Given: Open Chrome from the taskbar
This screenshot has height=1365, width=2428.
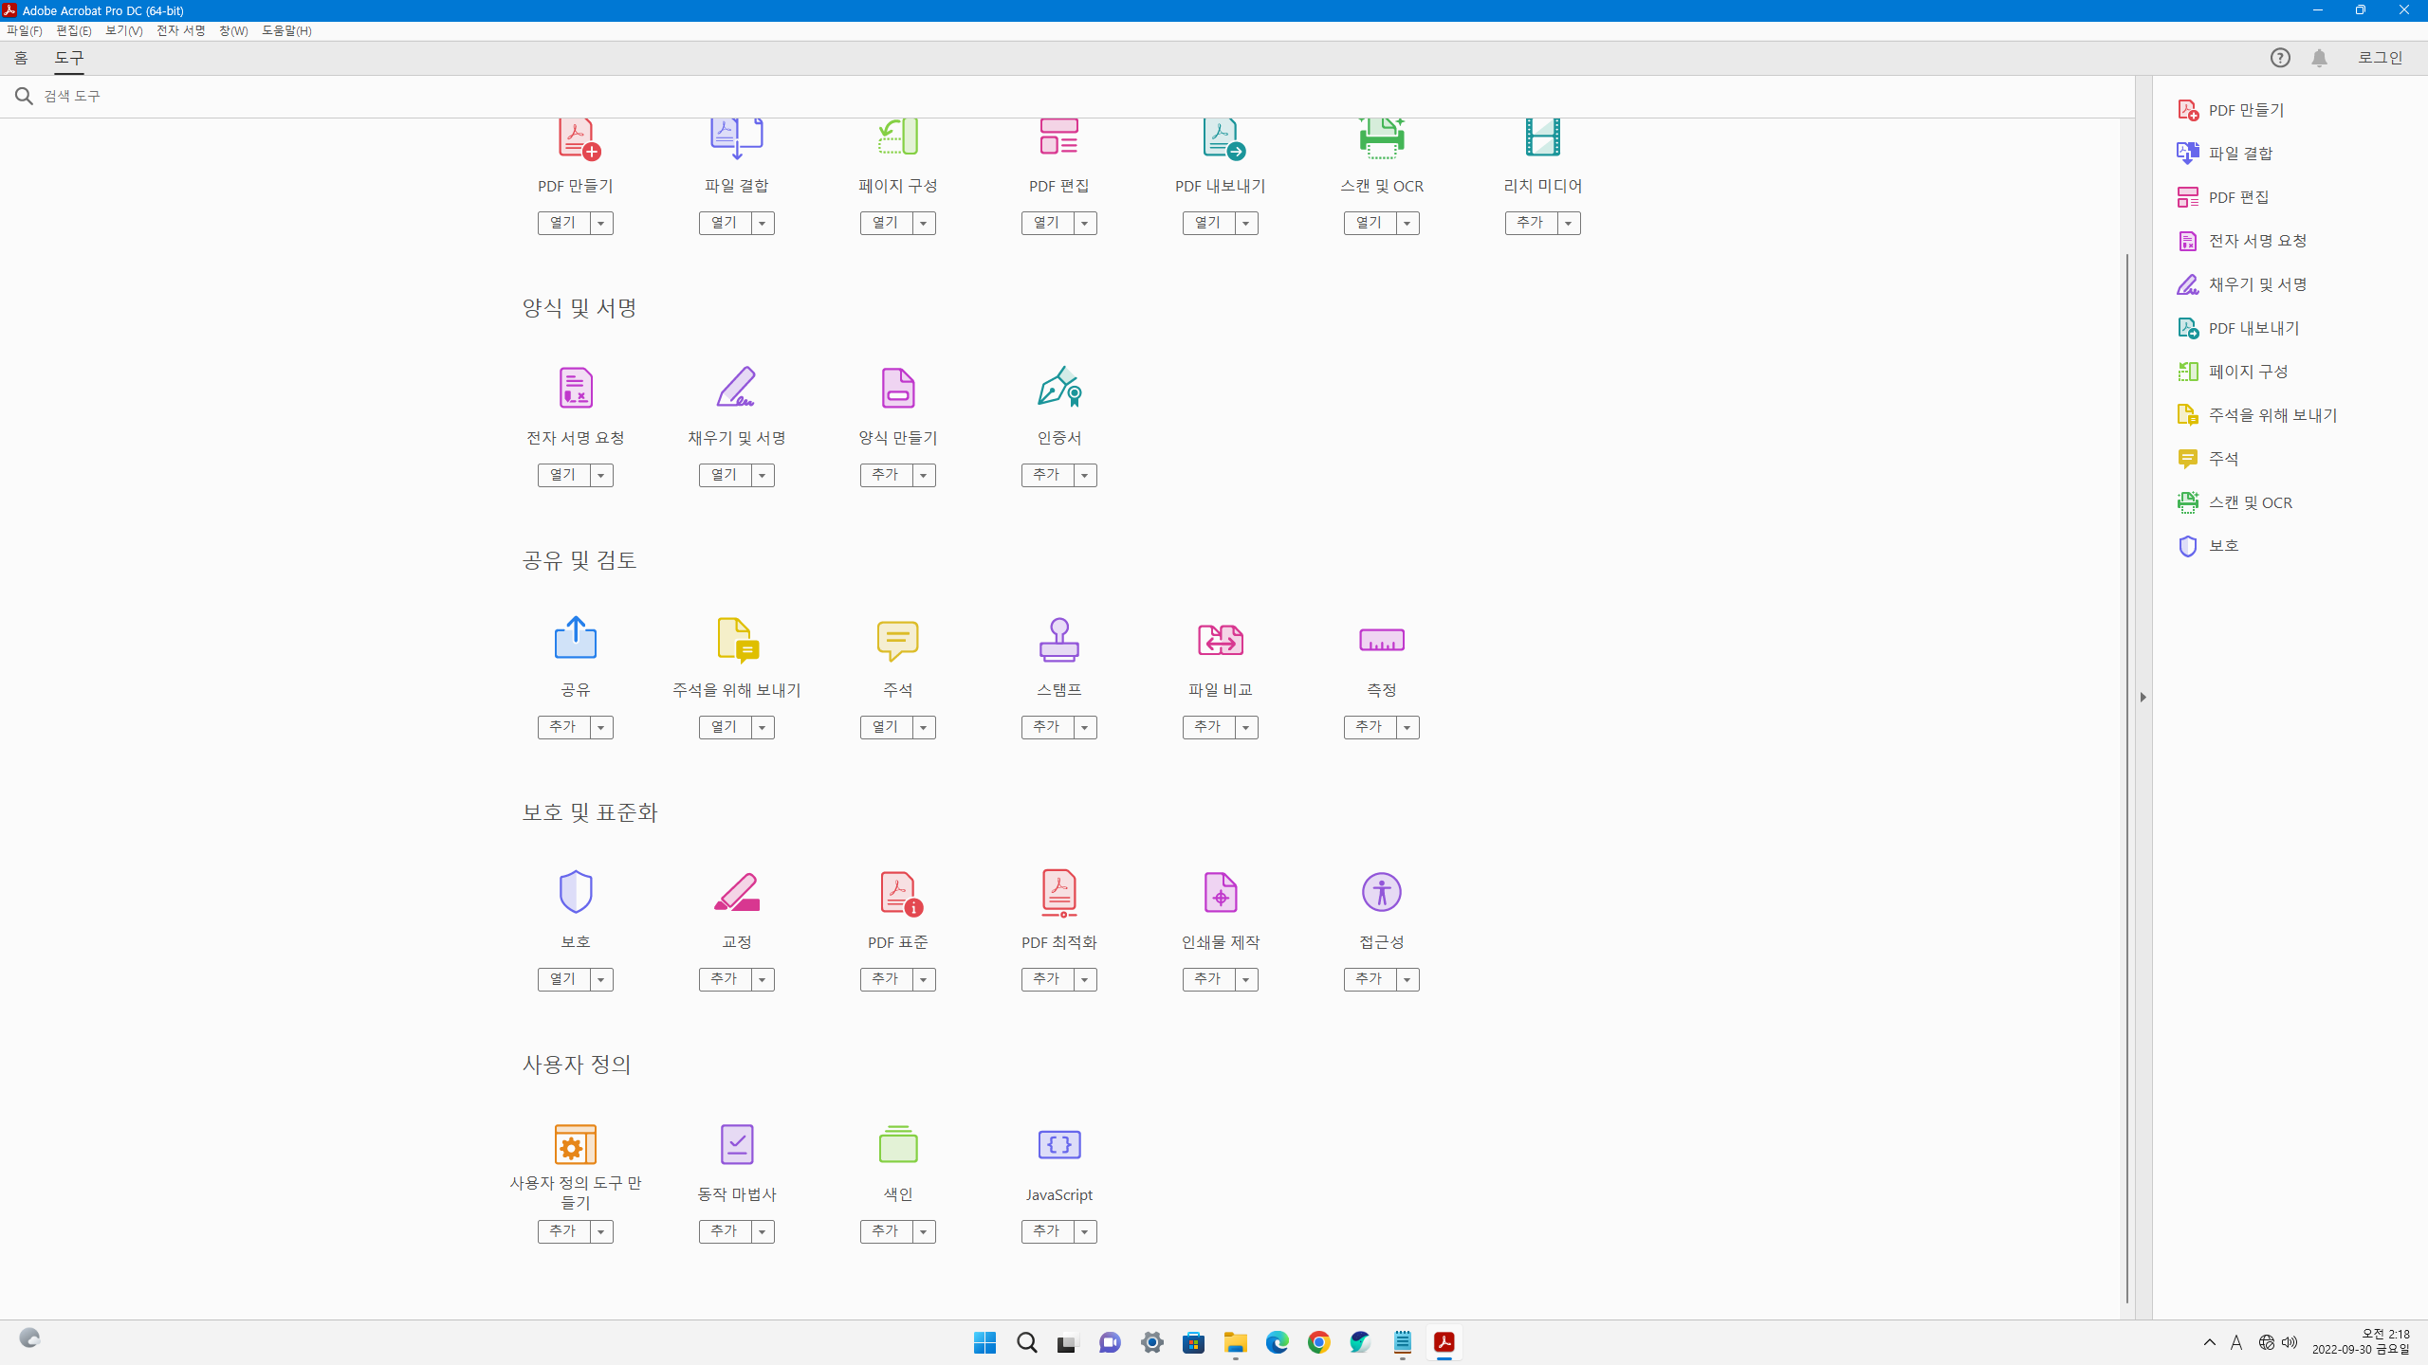Looking at the screenshot, I should pyautogui.click(x=1318, y=1342).
